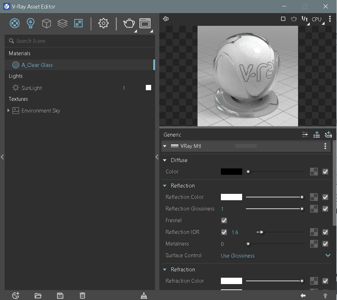Toggle the Reflection IOR texture enable checkbox
Image resolution: width=337 pixels, height=300 pixels.
[x=325, y=232]
